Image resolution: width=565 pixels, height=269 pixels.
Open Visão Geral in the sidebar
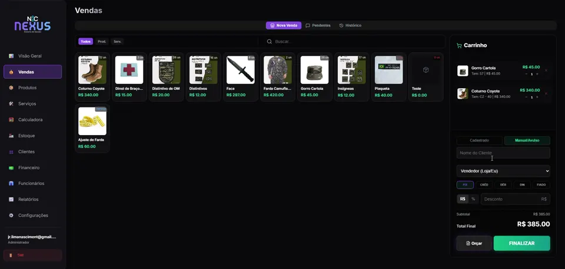pyautogui.click(x=32, y=56)
